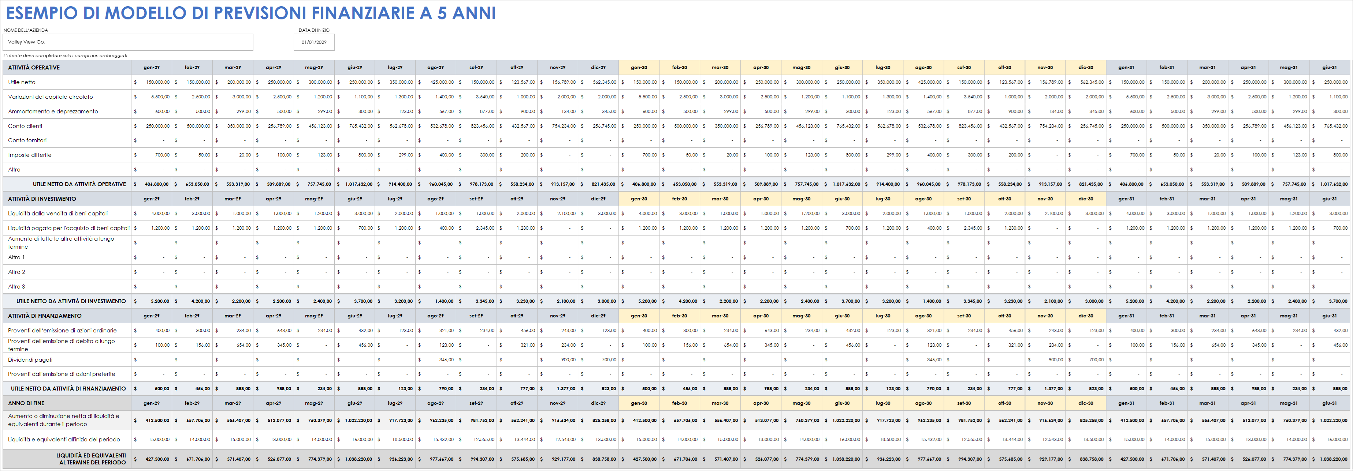1353x471 pixels.
Task: Click the start date field 01/01/2029
Action: pos(314,42)
